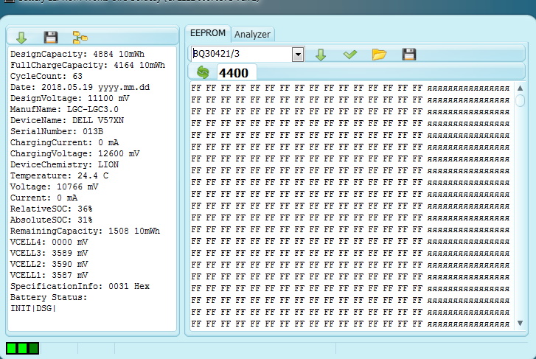Save EEPROM dump with right floppy disk icon

pos(408,55)
